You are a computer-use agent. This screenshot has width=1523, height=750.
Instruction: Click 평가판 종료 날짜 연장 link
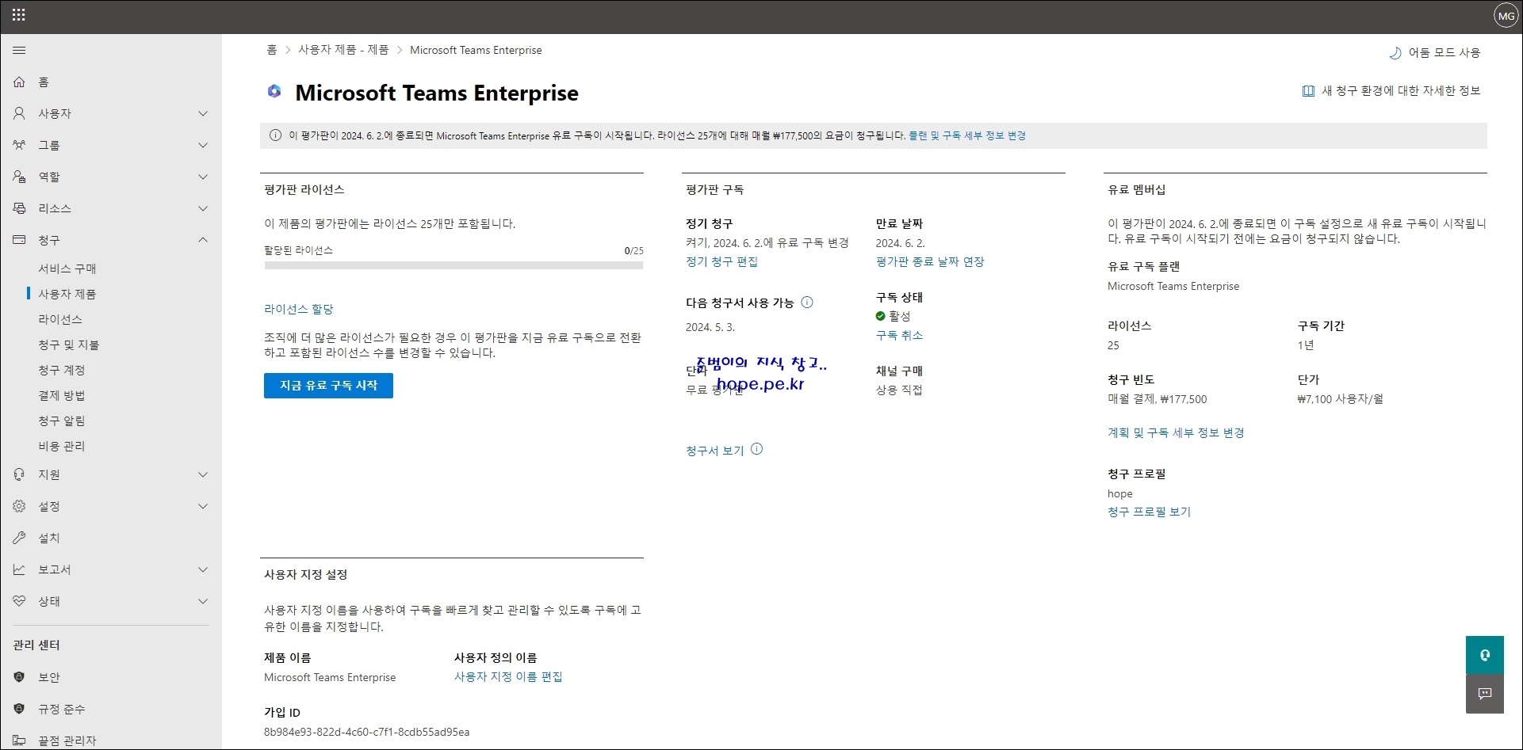click(930, 261)
